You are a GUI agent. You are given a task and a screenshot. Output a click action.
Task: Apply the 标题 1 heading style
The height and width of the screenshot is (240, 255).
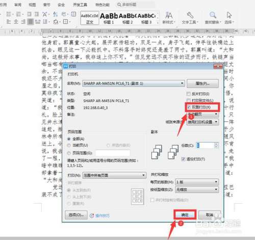[x=109, y=18]
